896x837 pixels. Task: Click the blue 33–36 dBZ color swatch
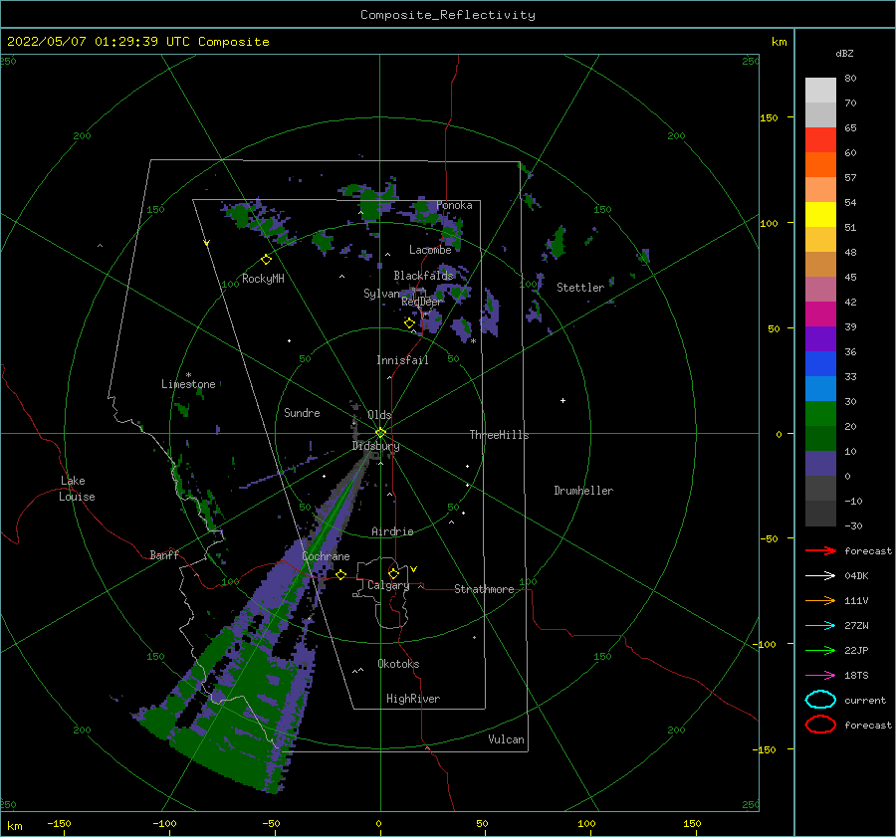820,363
